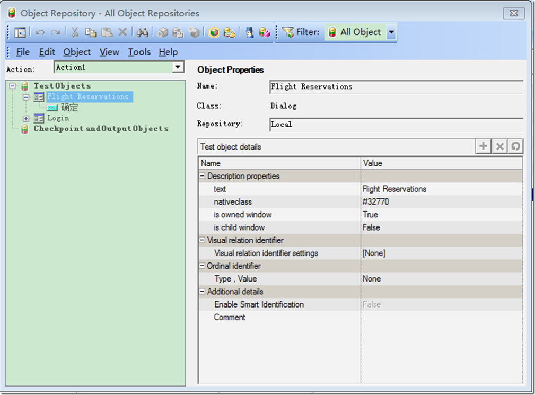This screenshot has width=535, height=395.
Task: Click Locate in Repository icon
Action: pyautogui.click(x=229, y=32)
